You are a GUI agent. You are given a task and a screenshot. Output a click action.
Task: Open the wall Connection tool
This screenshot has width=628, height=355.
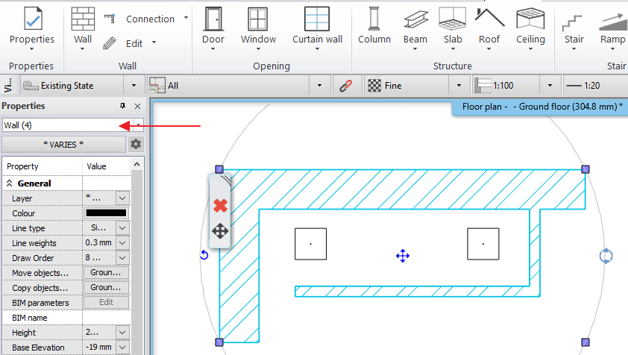coord(150,19)
